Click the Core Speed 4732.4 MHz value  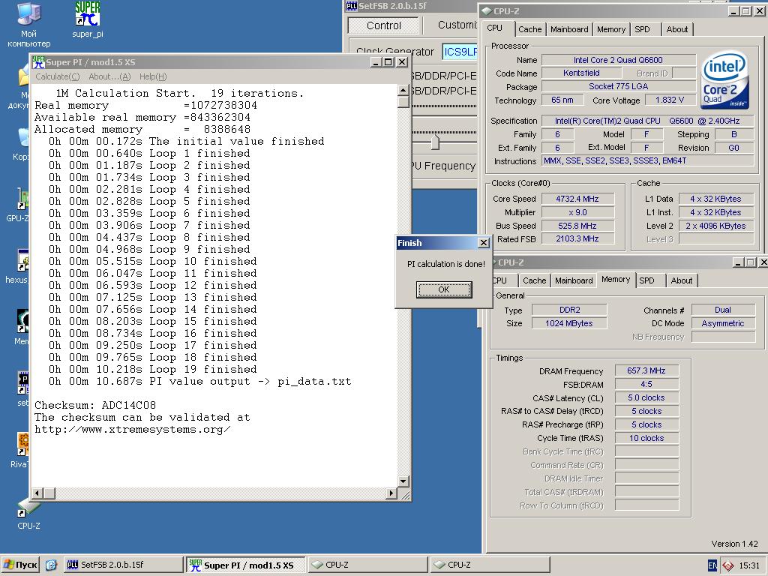point(577,199)
